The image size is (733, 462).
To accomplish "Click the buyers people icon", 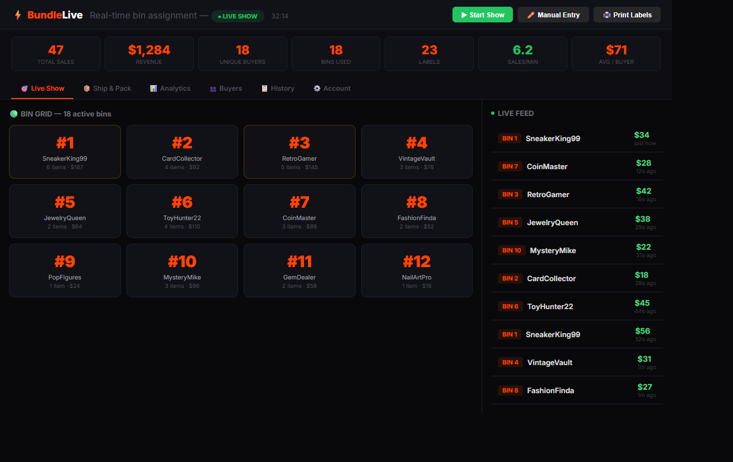I will 214,88.
